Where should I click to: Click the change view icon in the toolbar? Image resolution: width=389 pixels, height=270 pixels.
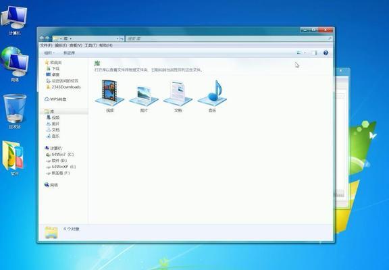(299, 53)
